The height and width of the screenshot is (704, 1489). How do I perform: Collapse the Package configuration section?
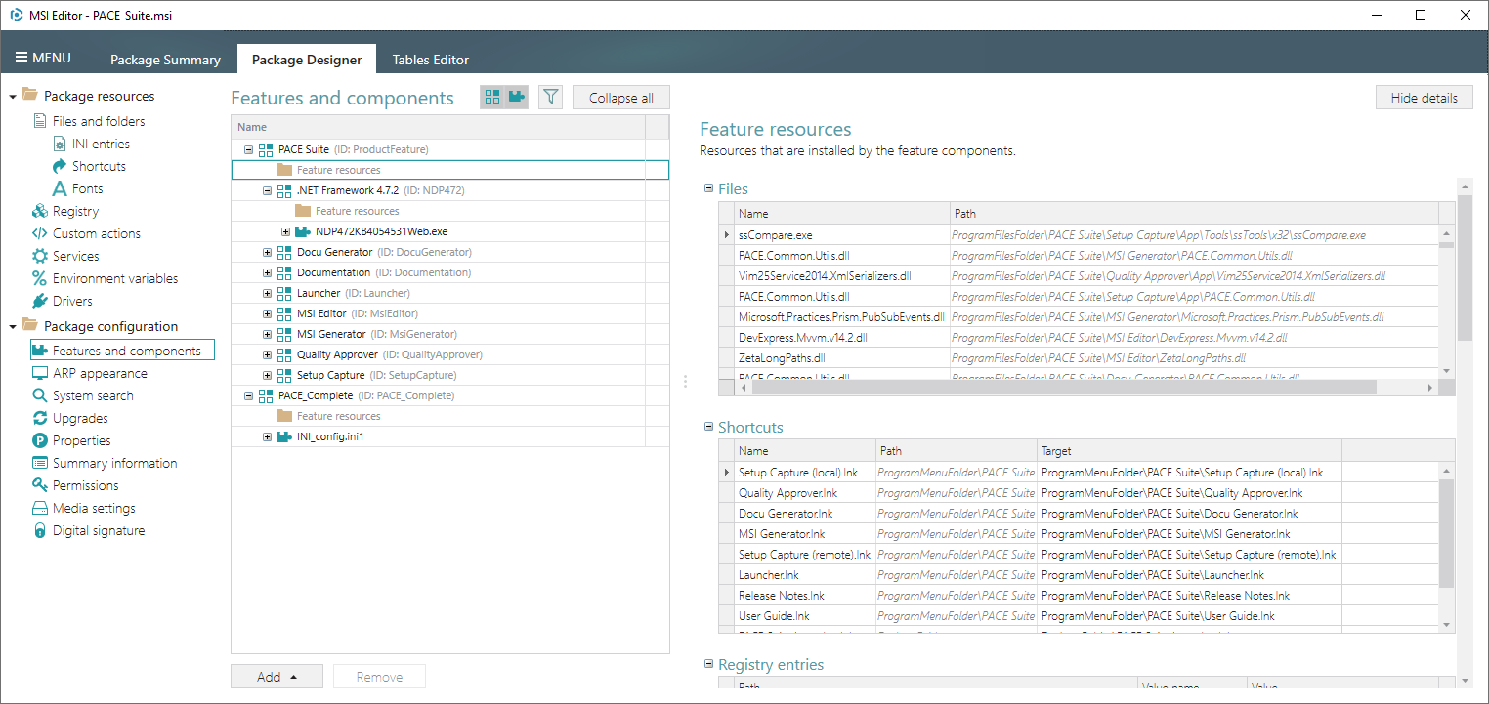pyautogui.click(x=13, y=327)
